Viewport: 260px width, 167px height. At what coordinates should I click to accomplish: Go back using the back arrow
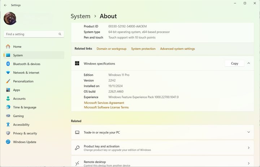click(x=5, y=5)
